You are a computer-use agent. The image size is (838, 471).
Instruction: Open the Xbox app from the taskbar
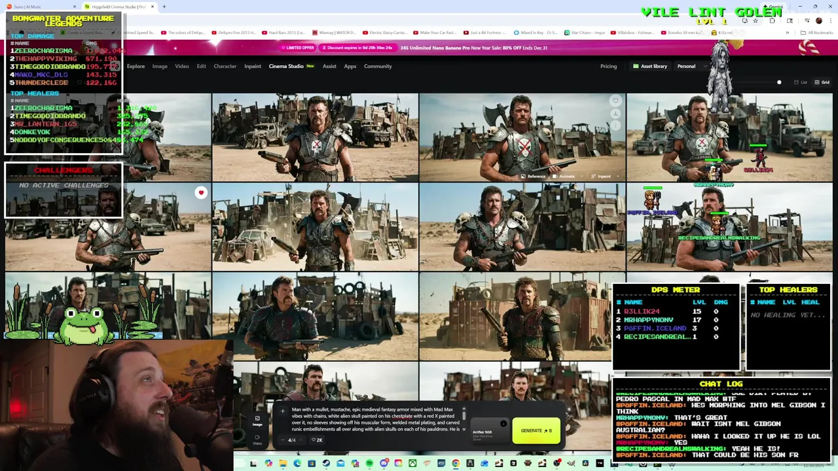pos(412,463)
